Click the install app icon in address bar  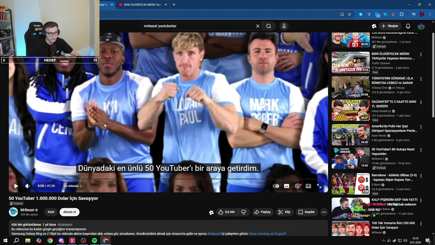(342, 14)
